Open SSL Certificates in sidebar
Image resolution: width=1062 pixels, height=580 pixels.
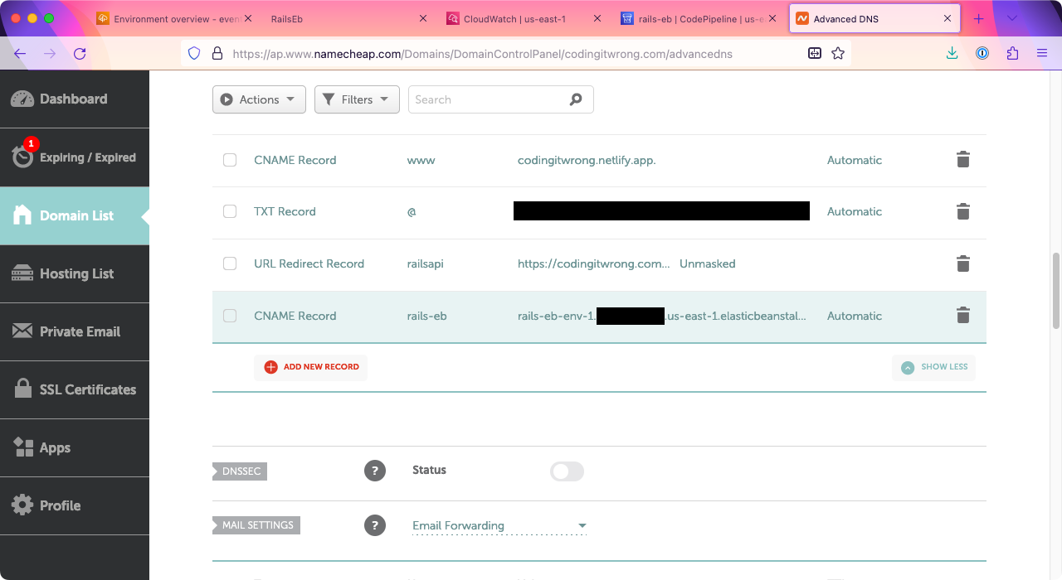click(75, 389)
